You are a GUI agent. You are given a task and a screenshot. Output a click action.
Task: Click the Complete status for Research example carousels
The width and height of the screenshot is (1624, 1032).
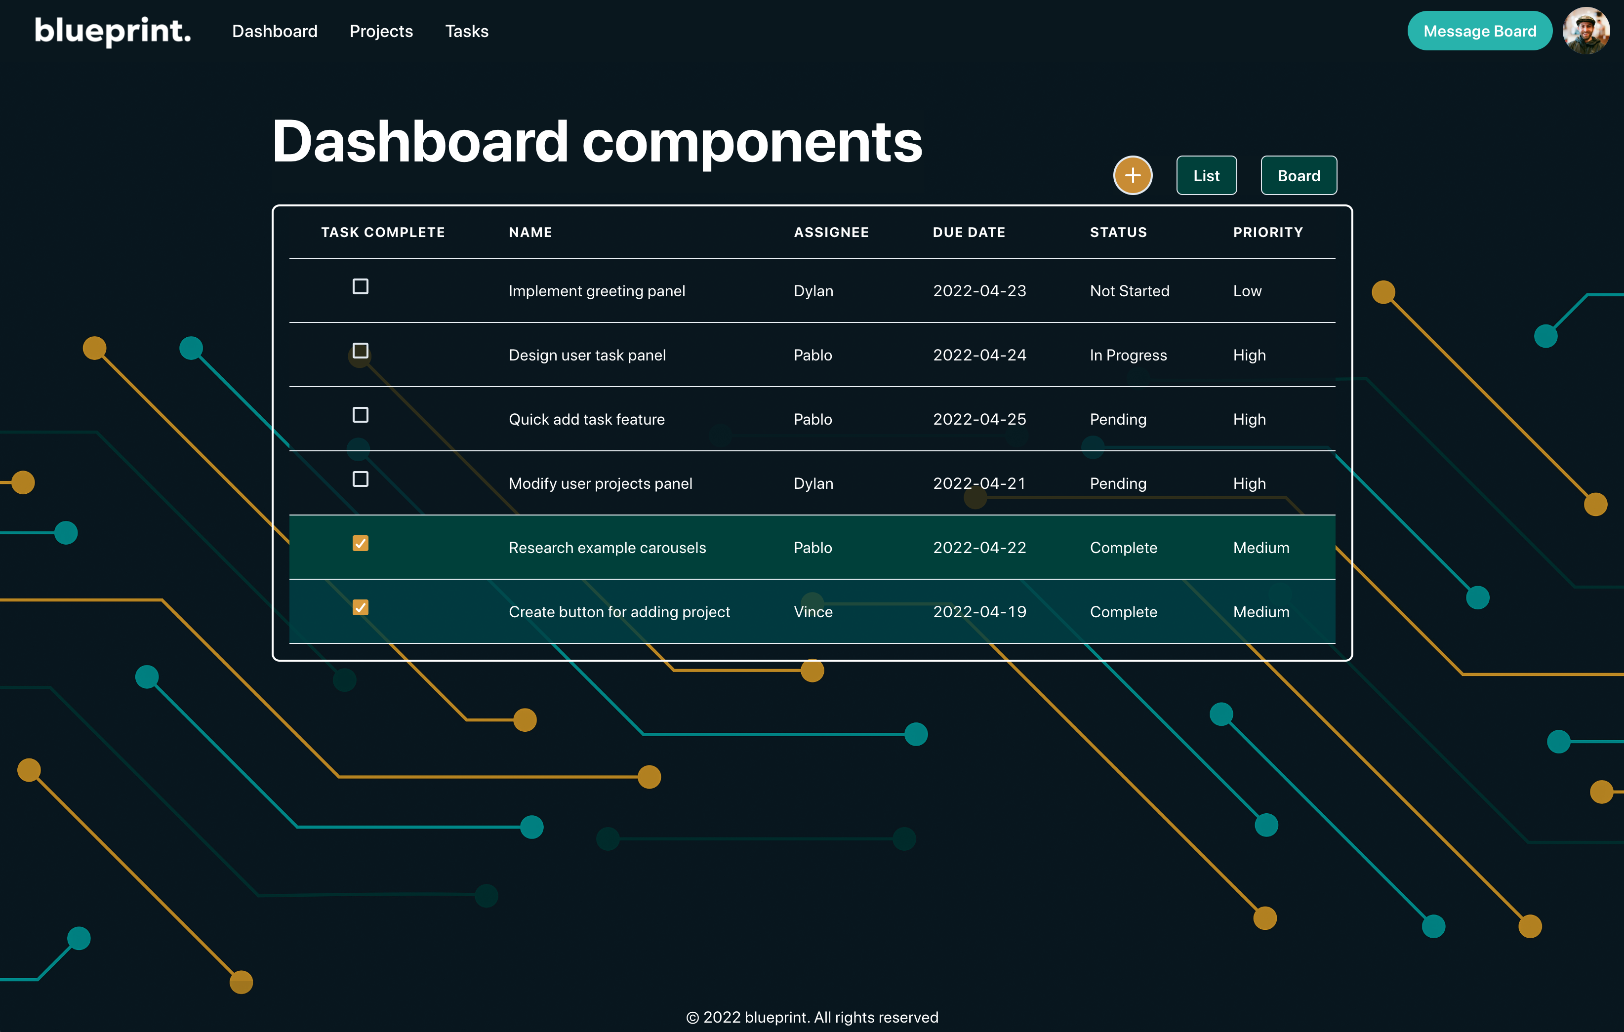[x=1124, y=547]
